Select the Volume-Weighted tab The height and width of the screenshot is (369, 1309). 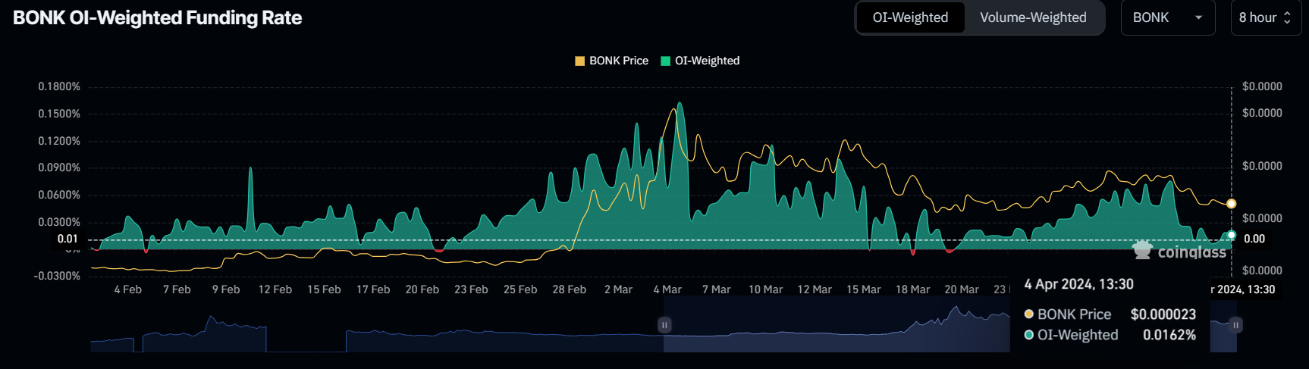coord(1033,17)
